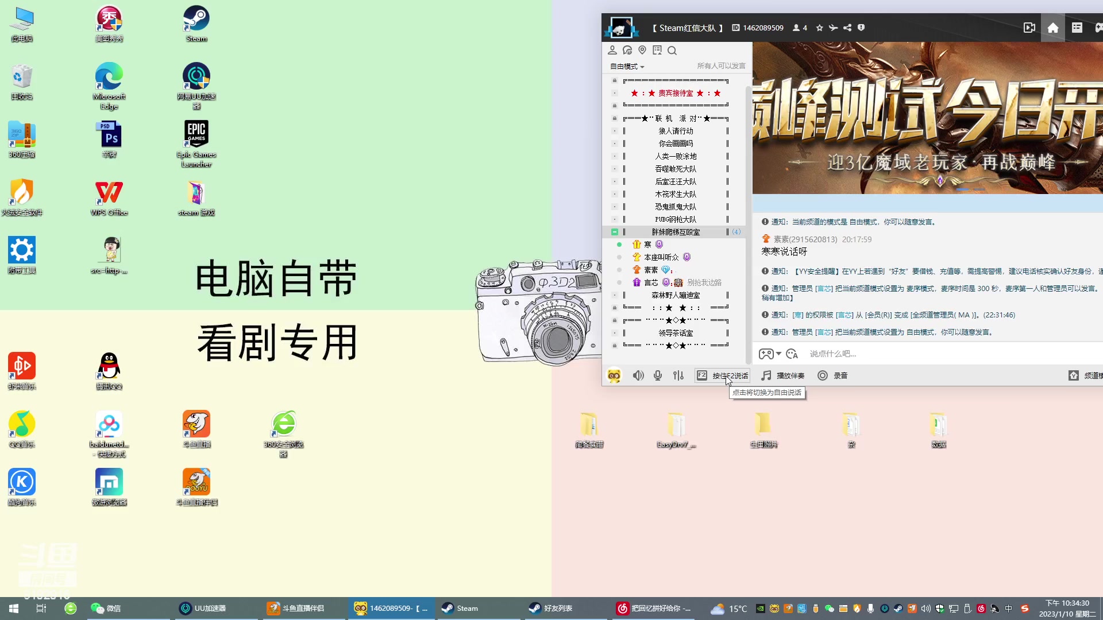
Task: Click the 频道 template button
Action: 1086,375
